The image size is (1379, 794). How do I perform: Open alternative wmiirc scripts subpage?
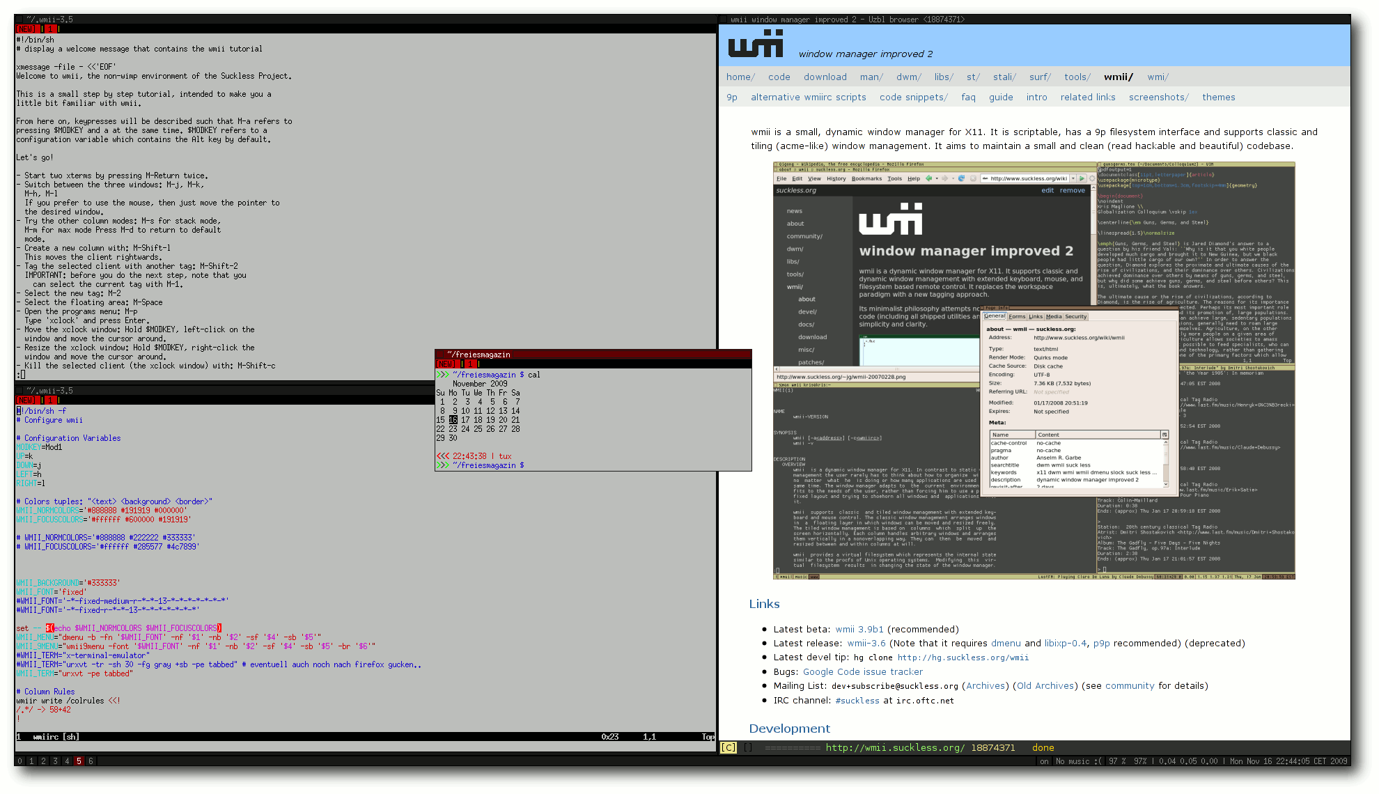808,97
